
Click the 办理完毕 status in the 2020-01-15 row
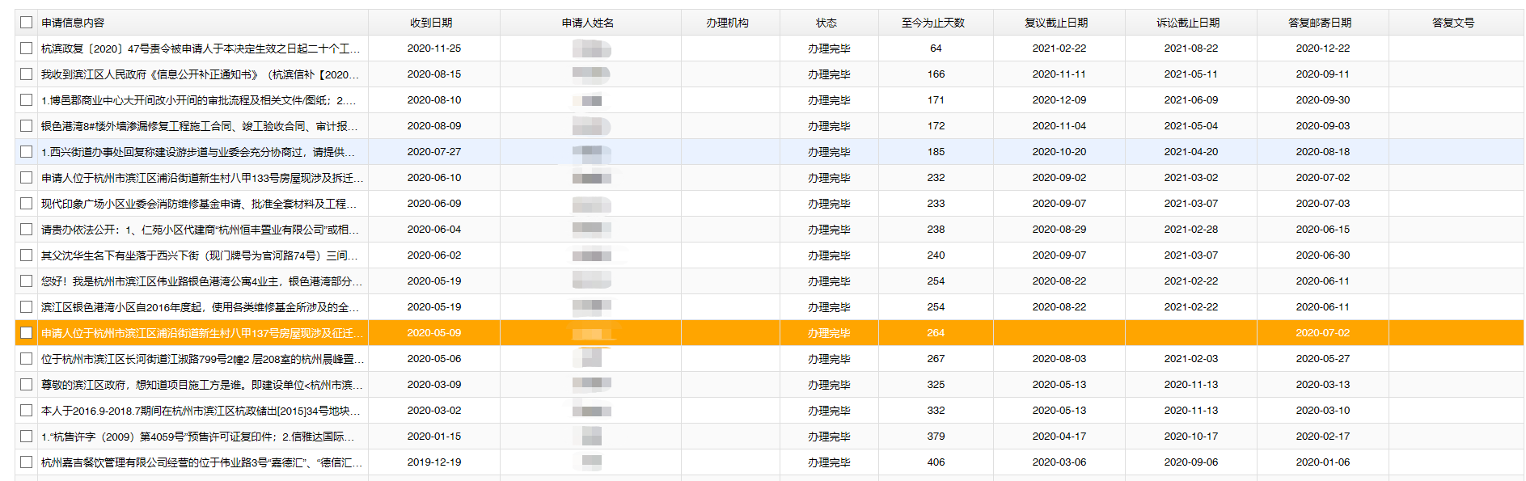[x=829, y=437]
